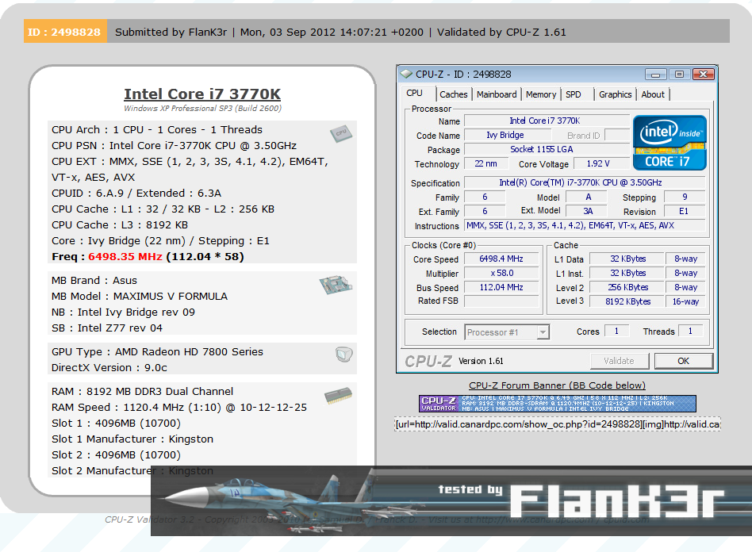752x552 pixels.
Task: Click the GPU Type AMD Radeon HD 7800 line
Action: click(157, 352)
